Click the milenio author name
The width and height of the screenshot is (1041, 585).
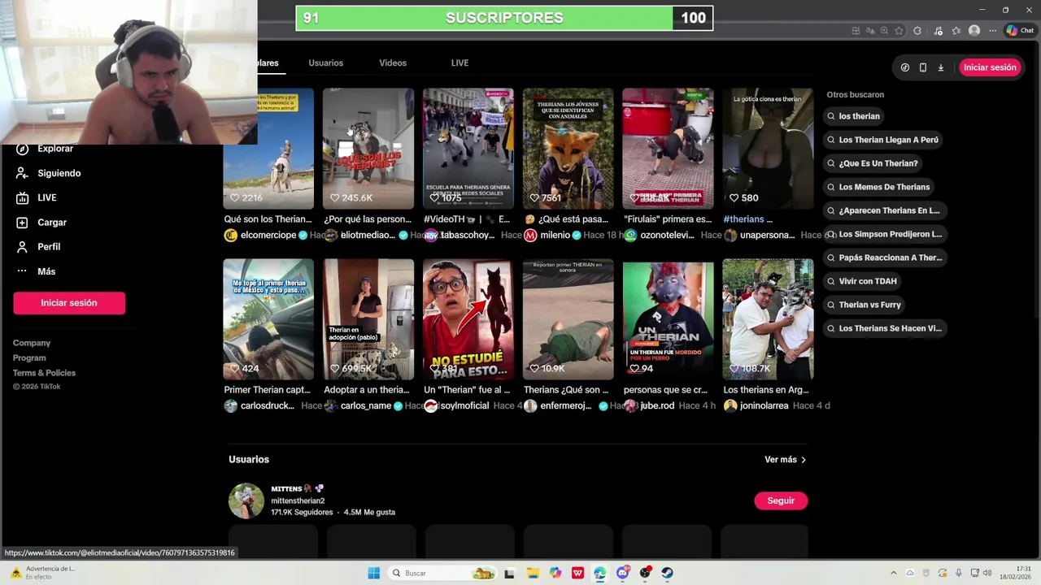tap(556, 235)
